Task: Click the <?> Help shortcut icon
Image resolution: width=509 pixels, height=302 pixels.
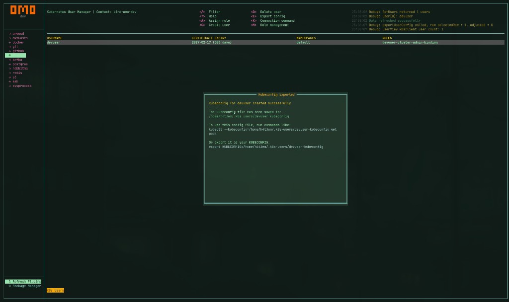Action: tap(202, 16)
